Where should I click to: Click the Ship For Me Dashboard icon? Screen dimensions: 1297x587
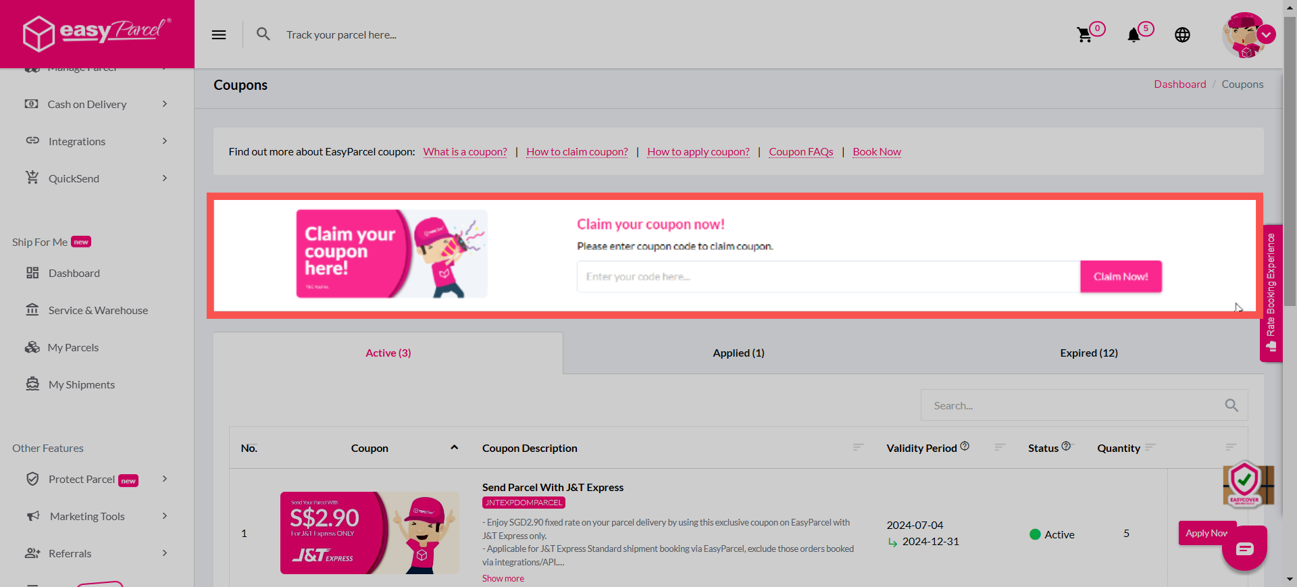(32, 273)
